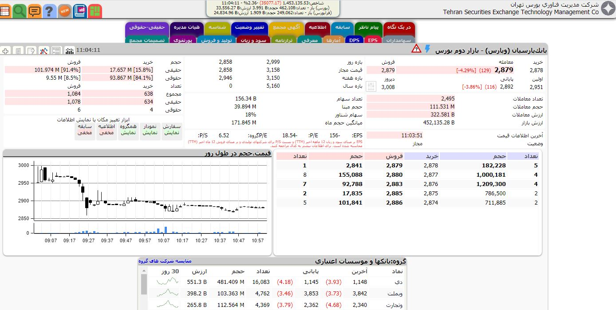
Task: Open the orange speech bubble messages icon
Action: [x=35, y=11]
